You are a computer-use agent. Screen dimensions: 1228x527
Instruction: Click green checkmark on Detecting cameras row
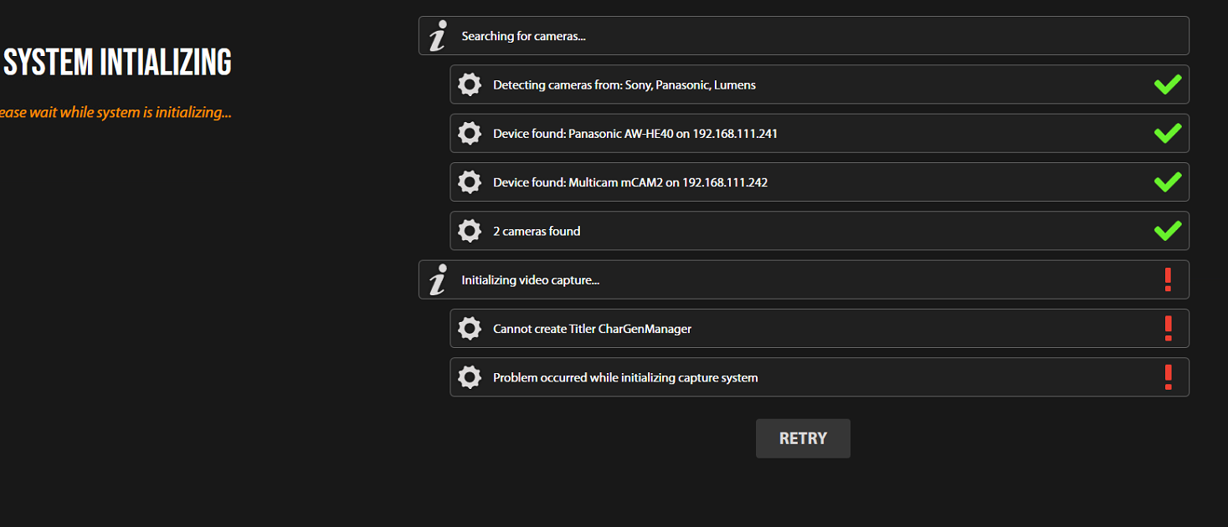[1168, 84]
